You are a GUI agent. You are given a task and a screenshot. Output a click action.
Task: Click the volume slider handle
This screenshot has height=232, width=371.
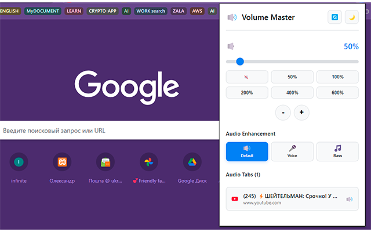tap(240, 61)
